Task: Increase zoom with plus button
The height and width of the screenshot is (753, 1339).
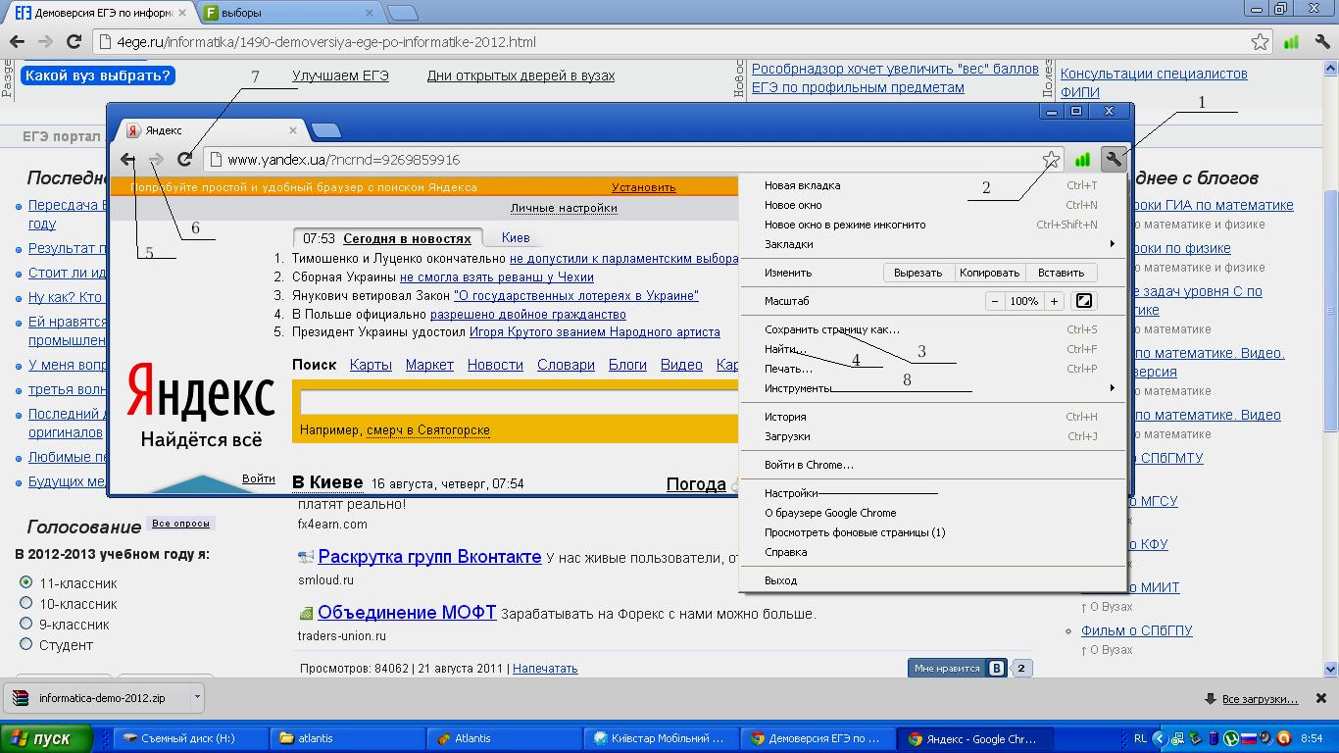Action: (1054, 301)
